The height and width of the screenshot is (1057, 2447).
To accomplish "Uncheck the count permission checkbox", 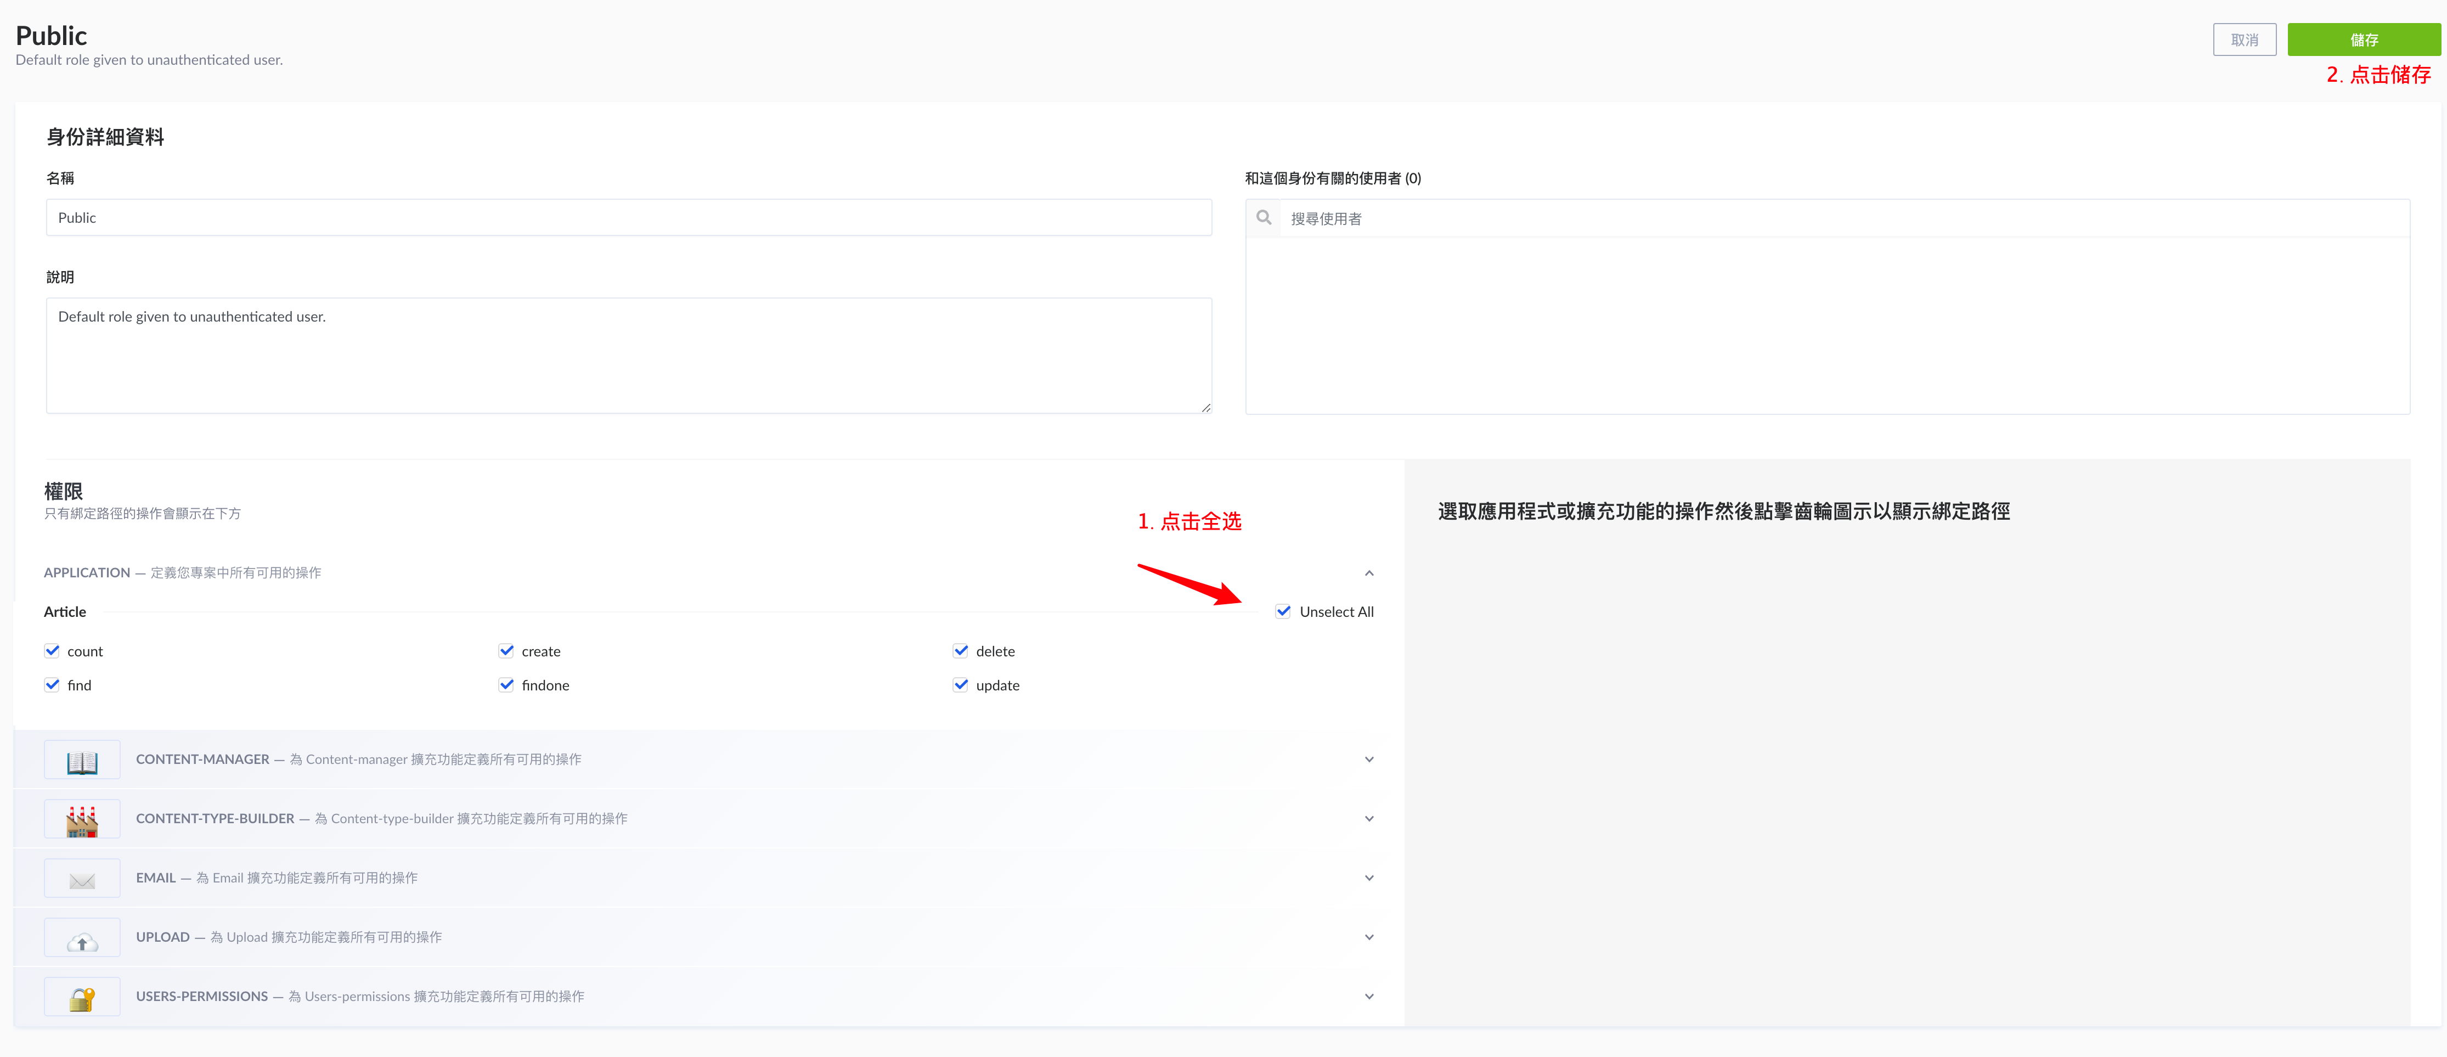I will pos(52,651).
